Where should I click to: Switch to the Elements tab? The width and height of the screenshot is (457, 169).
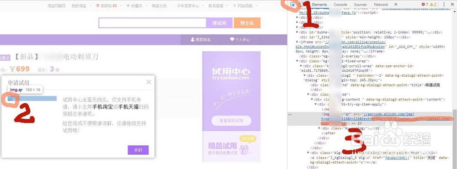click(x=319, y=5)
